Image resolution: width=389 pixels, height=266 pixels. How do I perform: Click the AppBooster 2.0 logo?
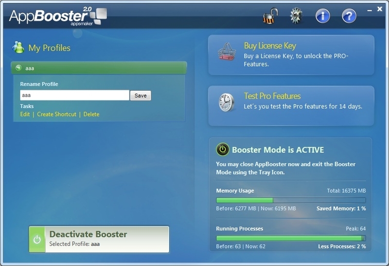(58, 16)
